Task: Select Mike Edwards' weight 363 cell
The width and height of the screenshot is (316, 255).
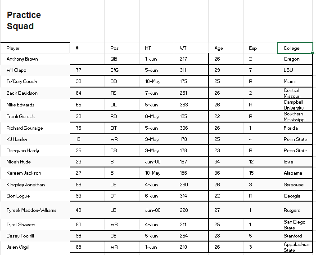Action: tap(191, 105)
